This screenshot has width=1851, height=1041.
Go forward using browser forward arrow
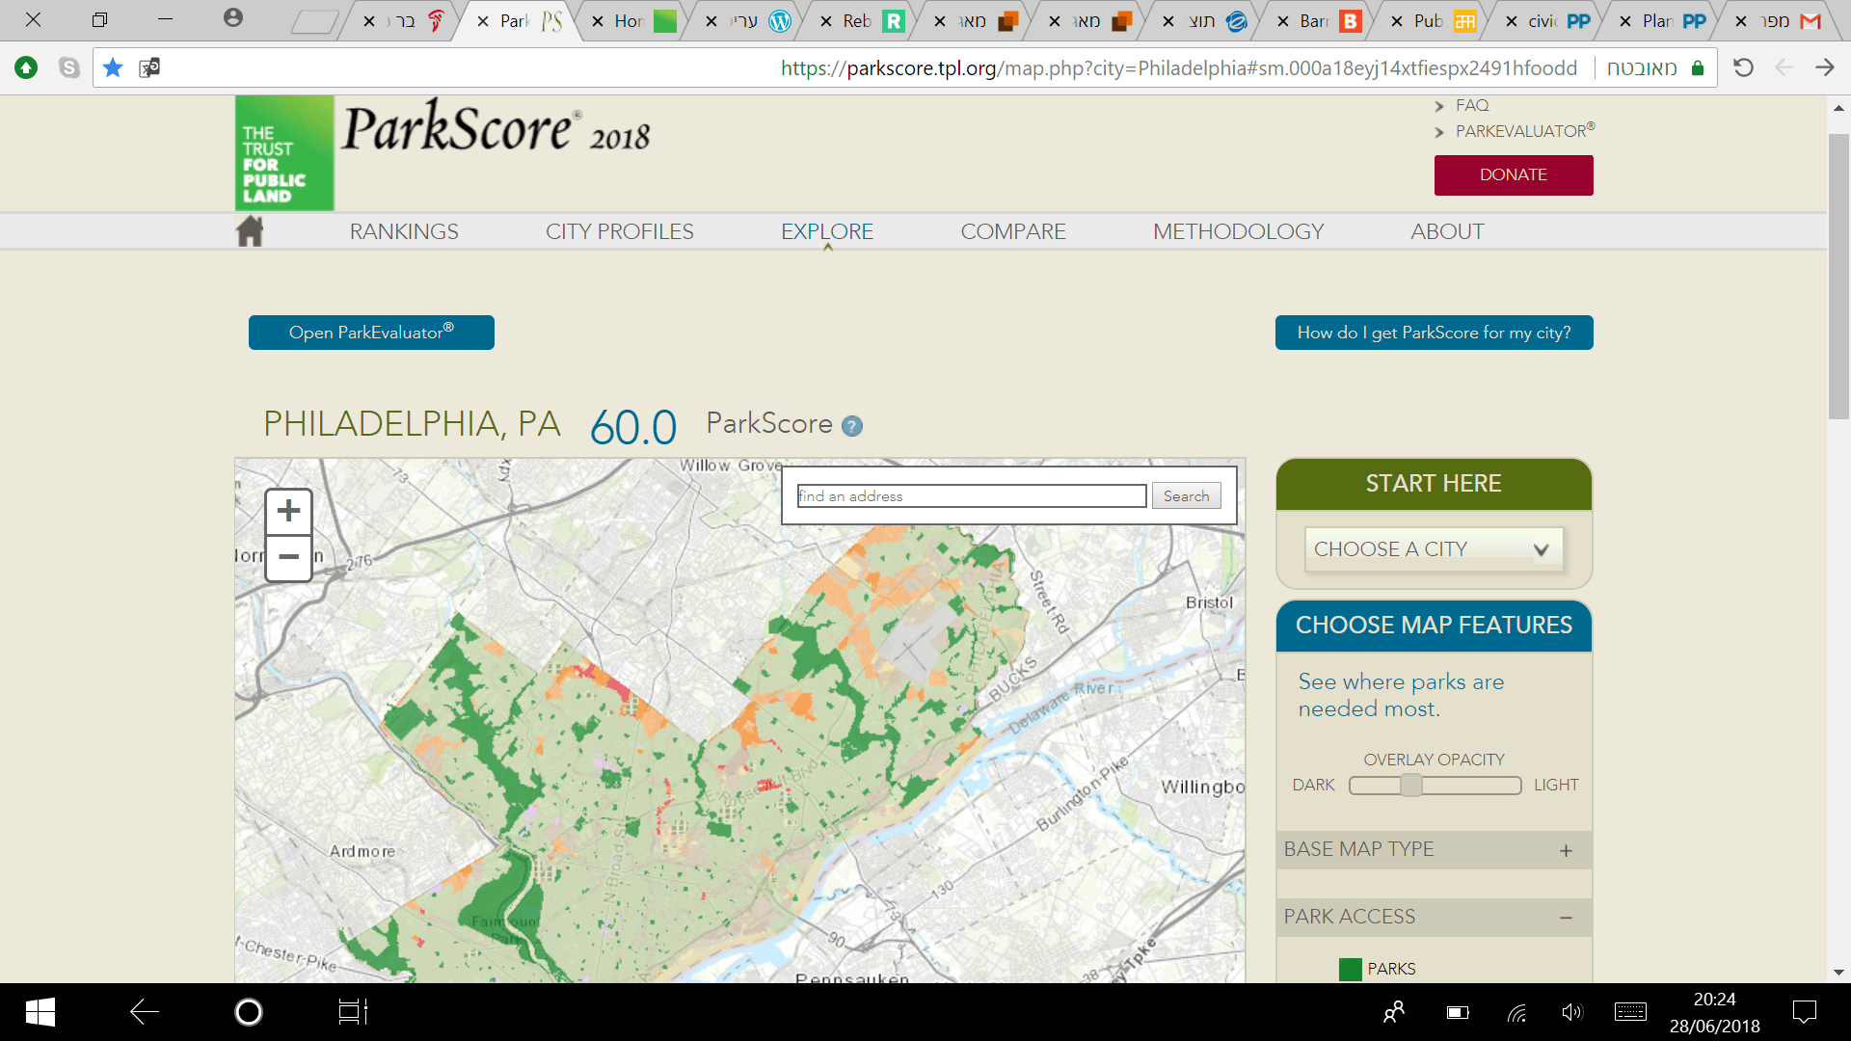(1825, 67)
